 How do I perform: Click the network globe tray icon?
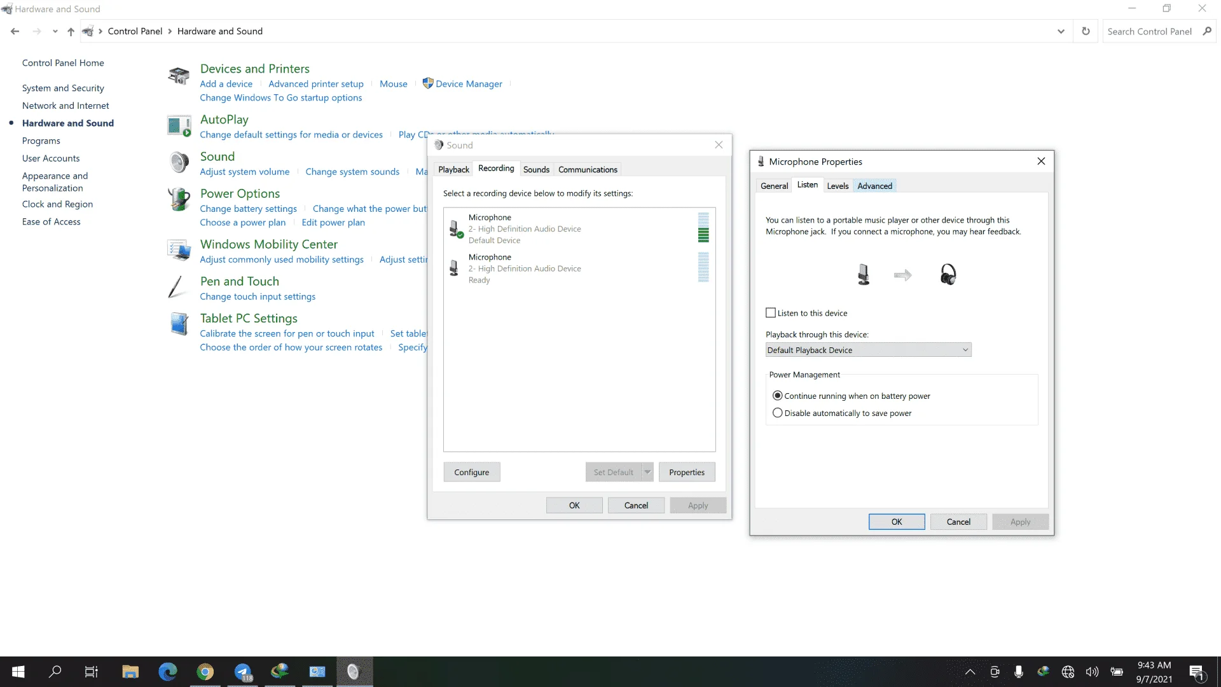[x=1068, y=672]
